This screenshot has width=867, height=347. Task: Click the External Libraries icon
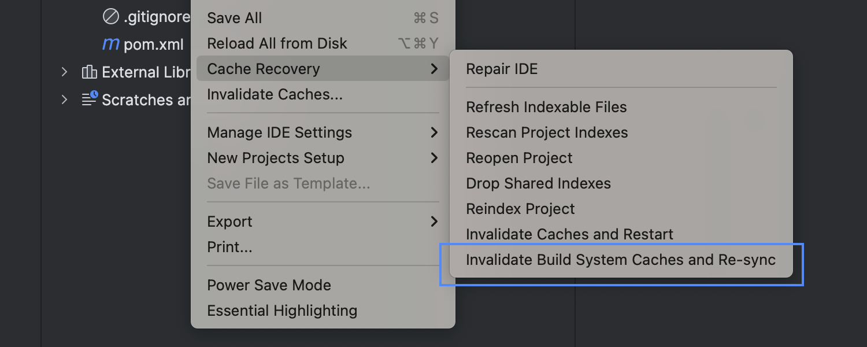pos(90,72)
